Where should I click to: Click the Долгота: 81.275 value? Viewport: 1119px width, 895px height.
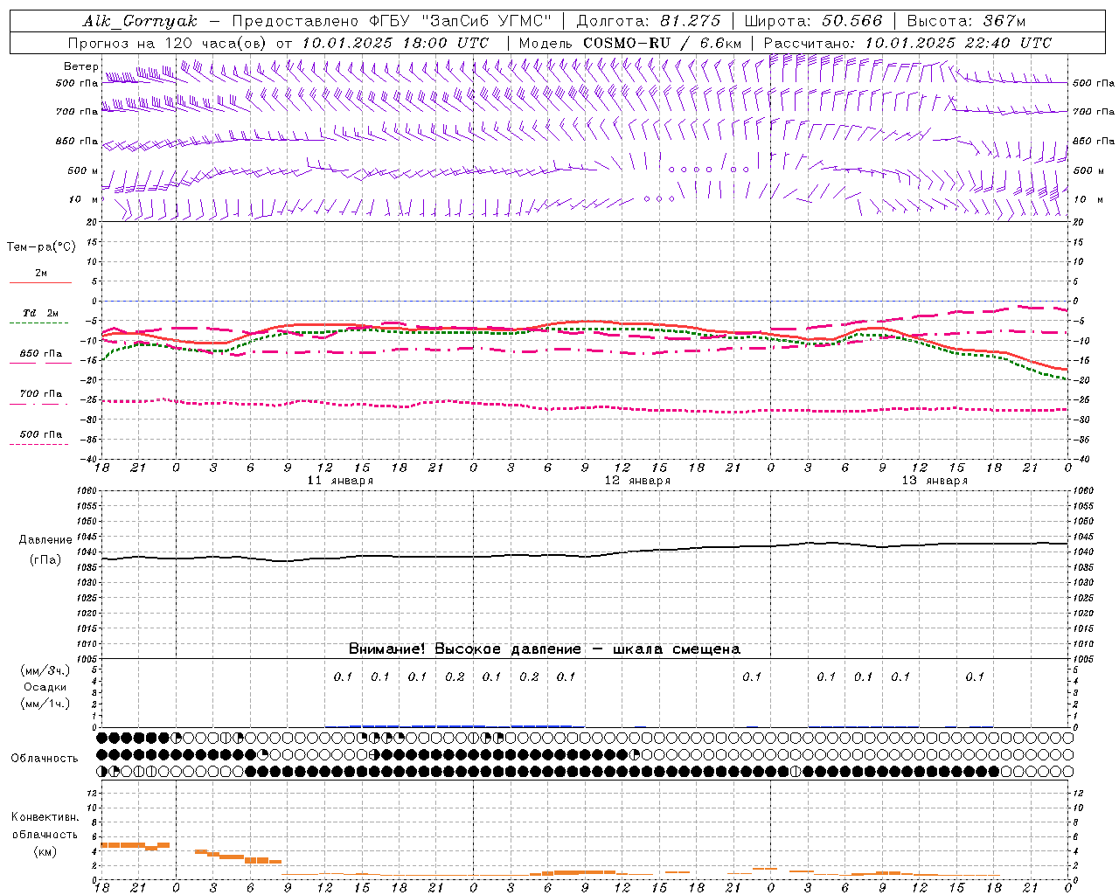point(649,21)
